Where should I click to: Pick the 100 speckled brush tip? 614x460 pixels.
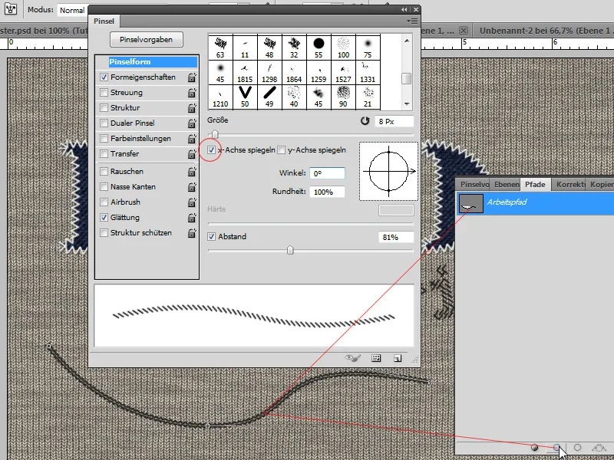tap(343, 48)
